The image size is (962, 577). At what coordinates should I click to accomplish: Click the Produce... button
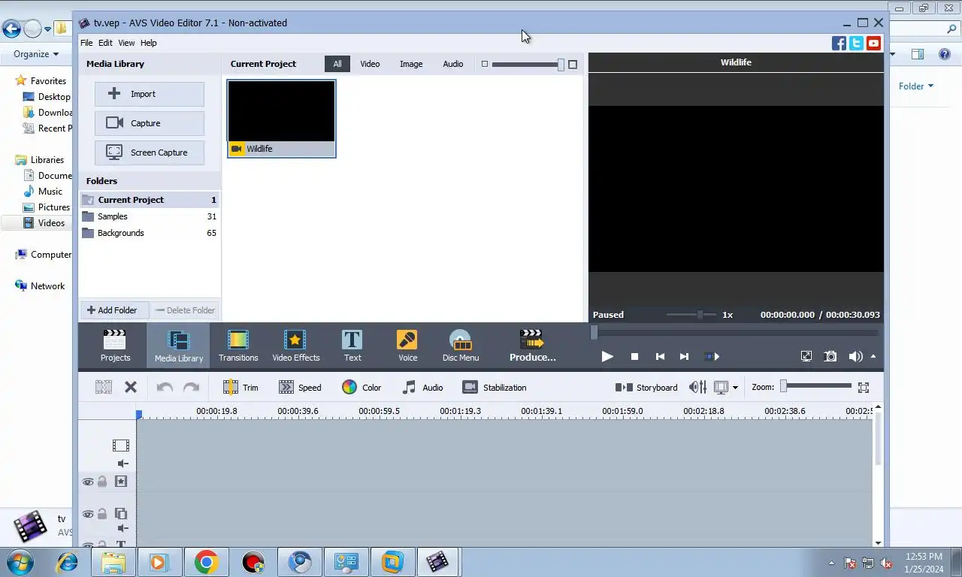click(532, 346)
